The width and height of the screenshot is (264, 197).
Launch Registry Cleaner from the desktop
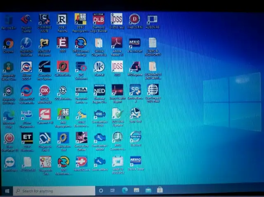pyautogui.click(x=26, y=20)
